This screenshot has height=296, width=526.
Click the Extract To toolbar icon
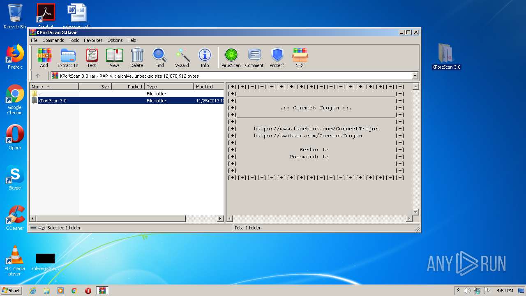(68, 58)
